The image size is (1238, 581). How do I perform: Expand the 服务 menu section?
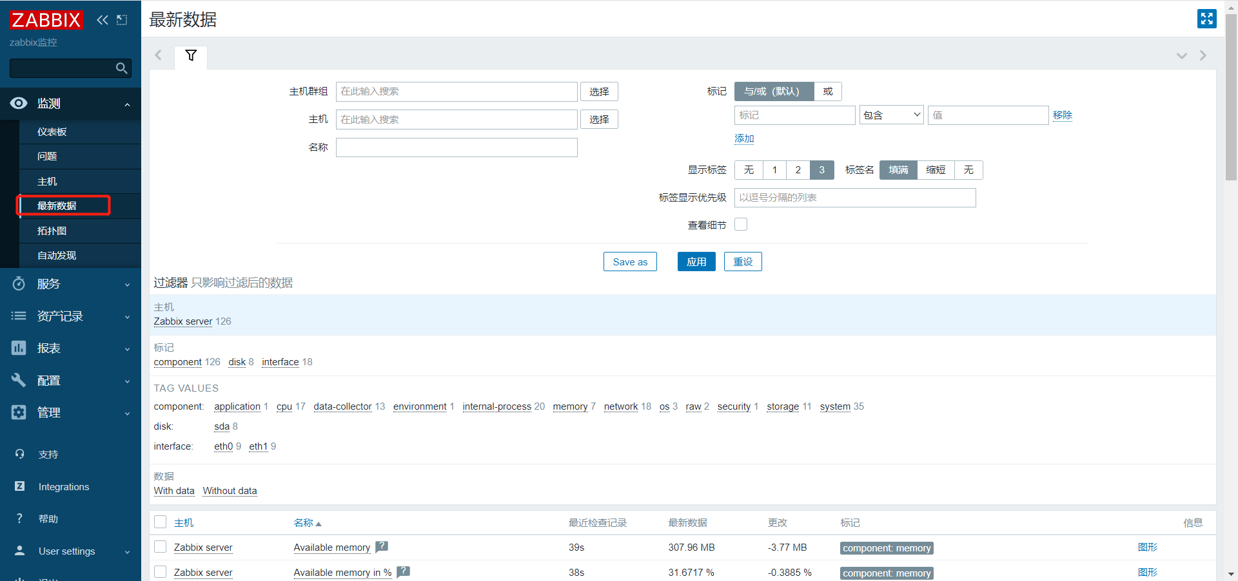pos(127,285)
